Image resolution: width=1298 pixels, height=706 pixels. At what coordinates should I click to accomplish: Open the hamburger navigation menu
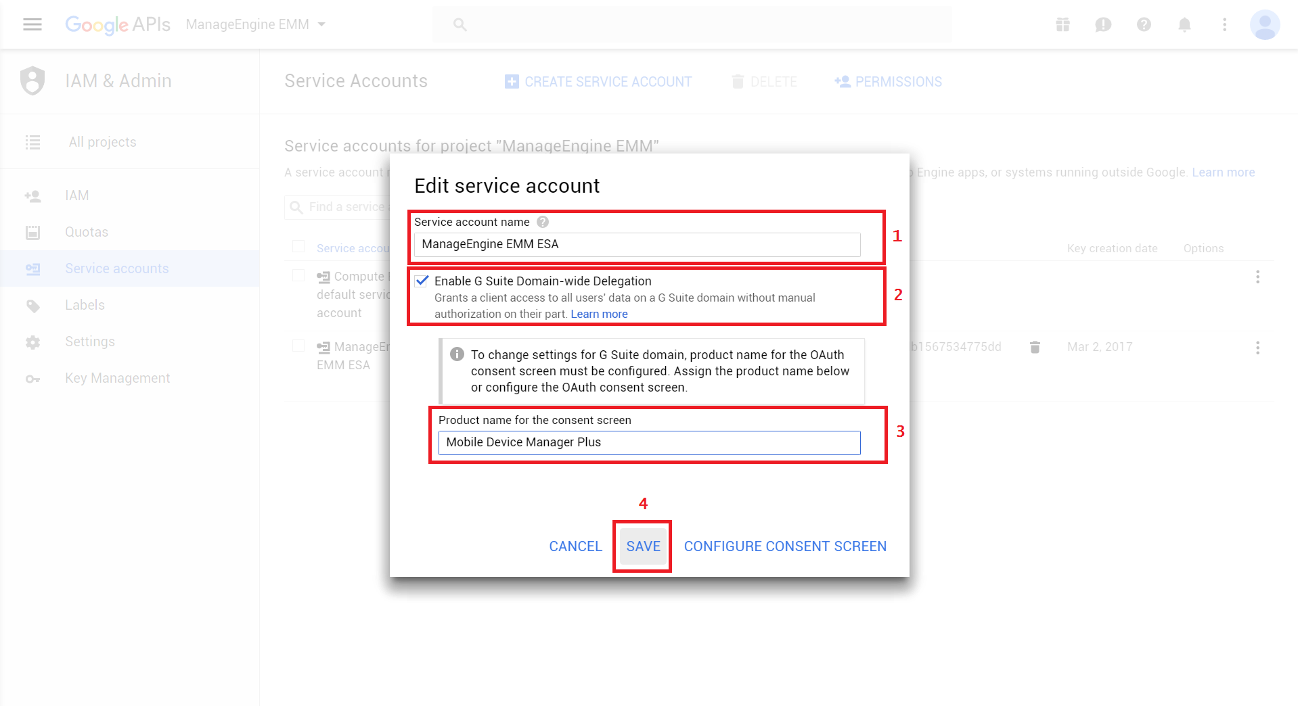[x=32, y=24]
